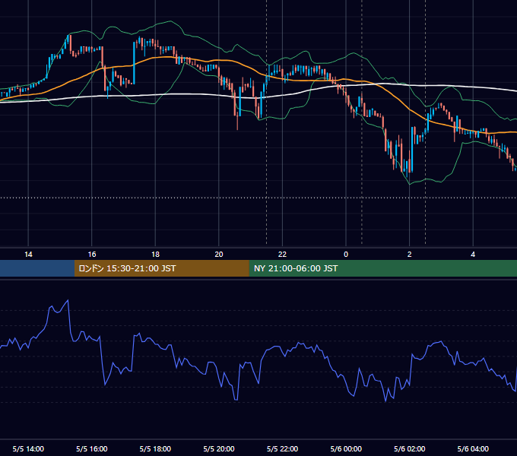
Task: Click the 5/5 14:00 date label
Action: pos(28,448)
